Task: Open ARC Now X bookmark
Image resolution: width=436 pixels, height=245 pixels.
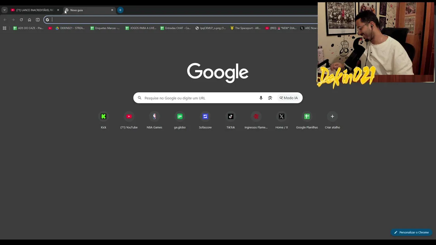Action: point(309,28)
